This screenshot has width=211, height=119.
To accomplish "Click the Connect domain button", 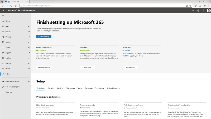I will pos(44,68).
